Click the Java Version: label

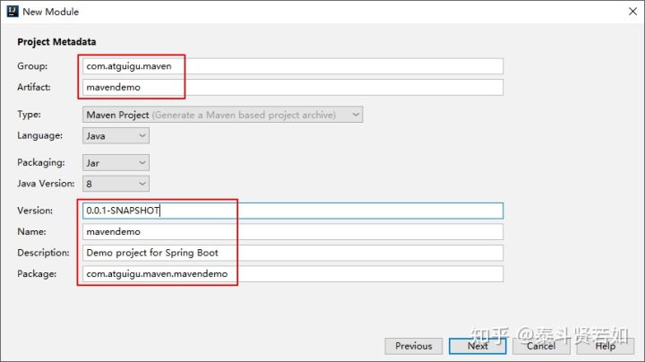(46, 184)
